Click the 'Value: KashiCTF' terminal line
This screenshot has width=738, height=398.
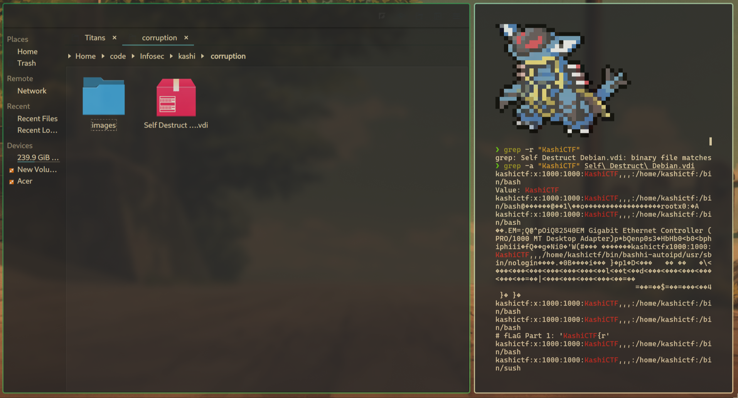click(x=527, y=190)
